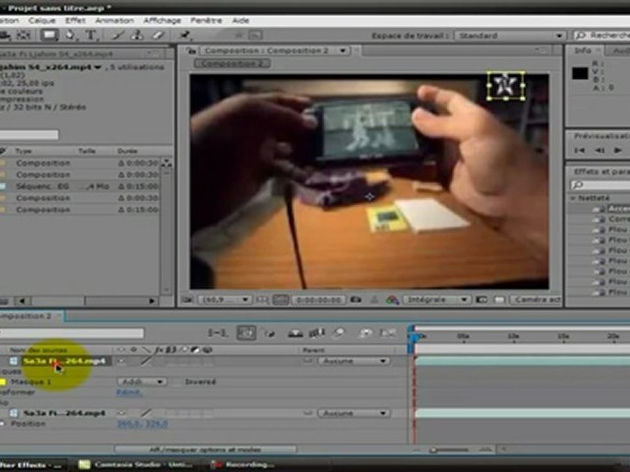The image size is (630, 472).
Task: Toggle quality switch on first layer
Action: [x=146, y=361]
